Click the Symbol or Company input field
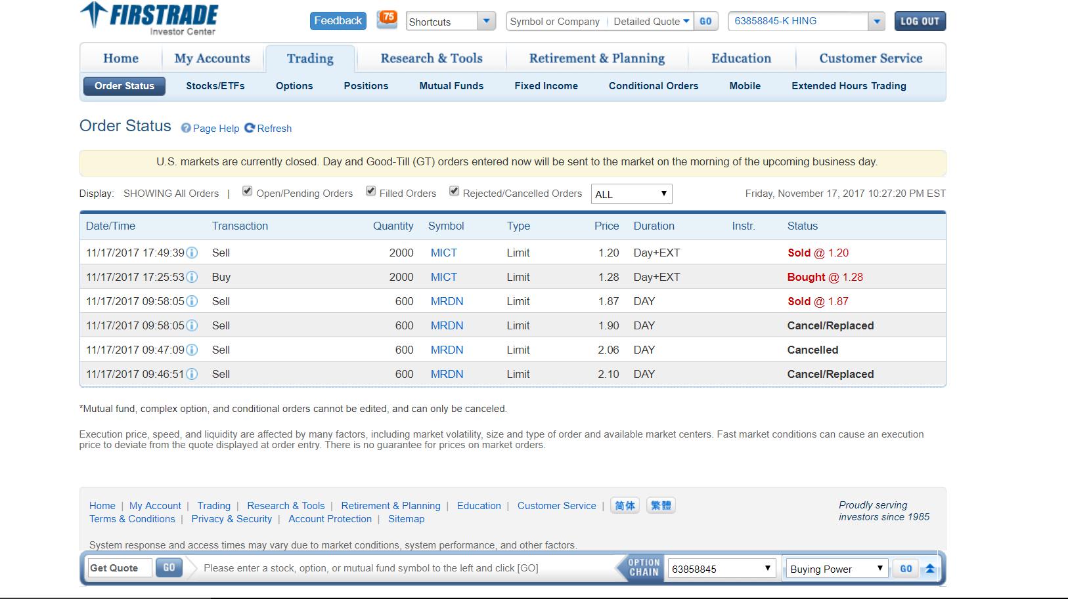The image size is (1068, 599). pos(556,21)
